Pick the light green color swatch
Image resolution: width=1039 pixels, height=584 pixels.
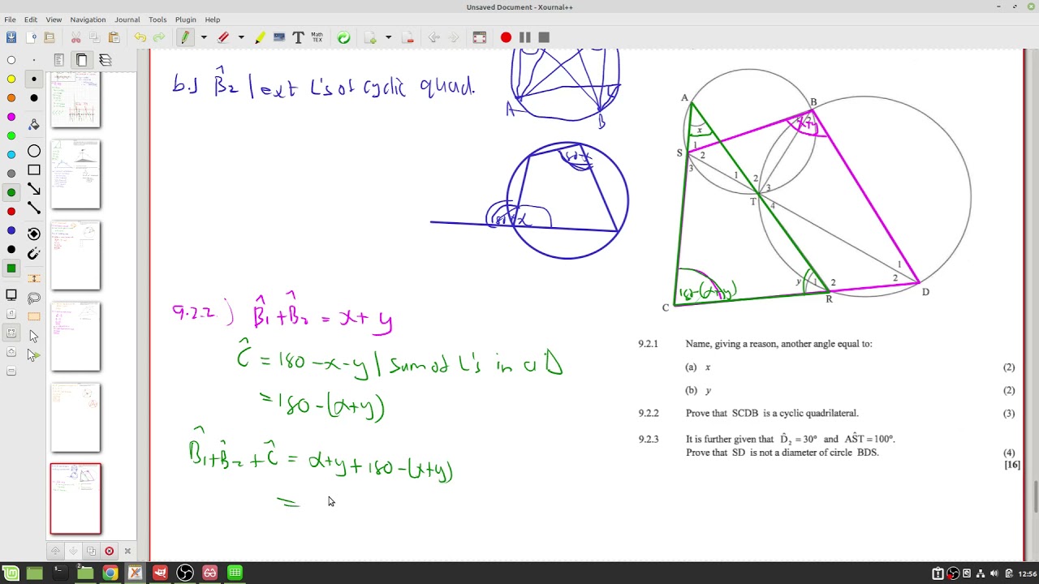(x=11, y=135)
